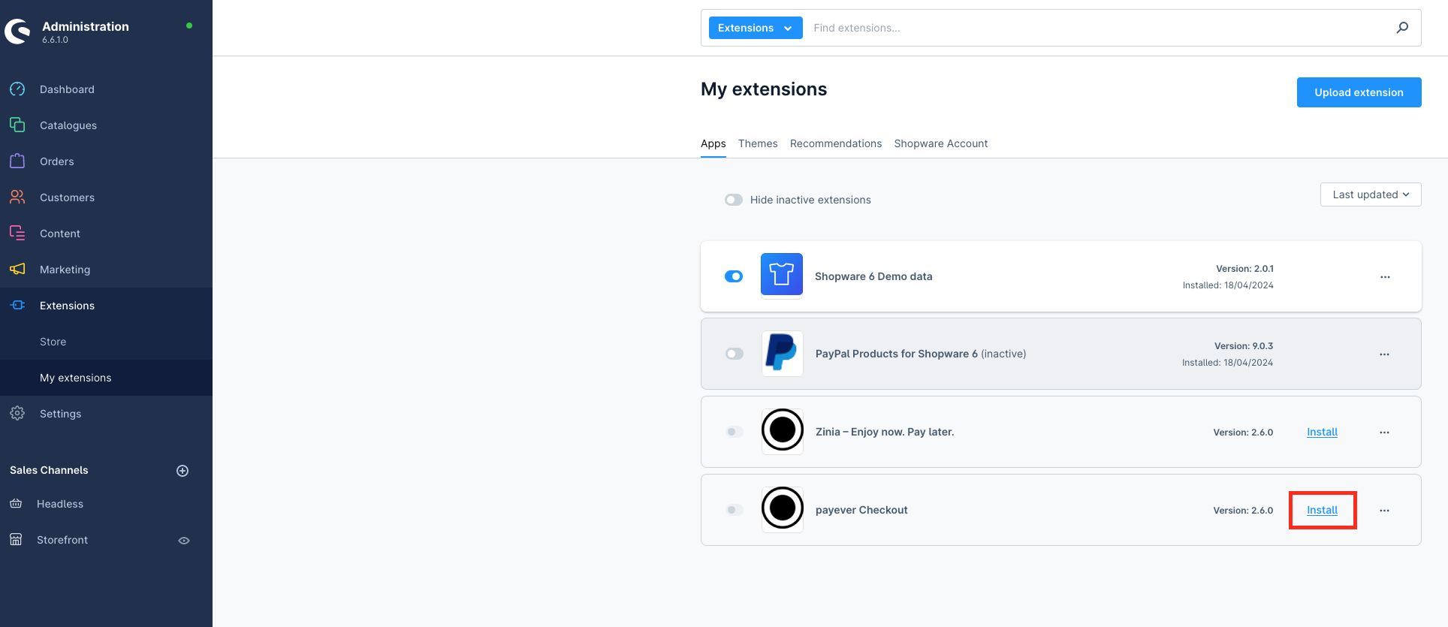1448x627 pixels.
Task: Add a new sales channel plus icon
Action: [183, 471]
